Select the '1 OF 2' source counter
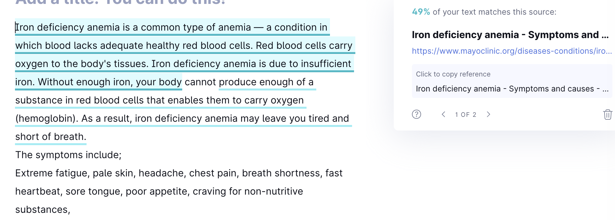 [x=466, y=115]
